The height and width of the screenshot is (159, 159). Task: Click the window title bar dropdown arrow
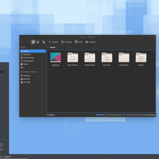coord(150,37)
